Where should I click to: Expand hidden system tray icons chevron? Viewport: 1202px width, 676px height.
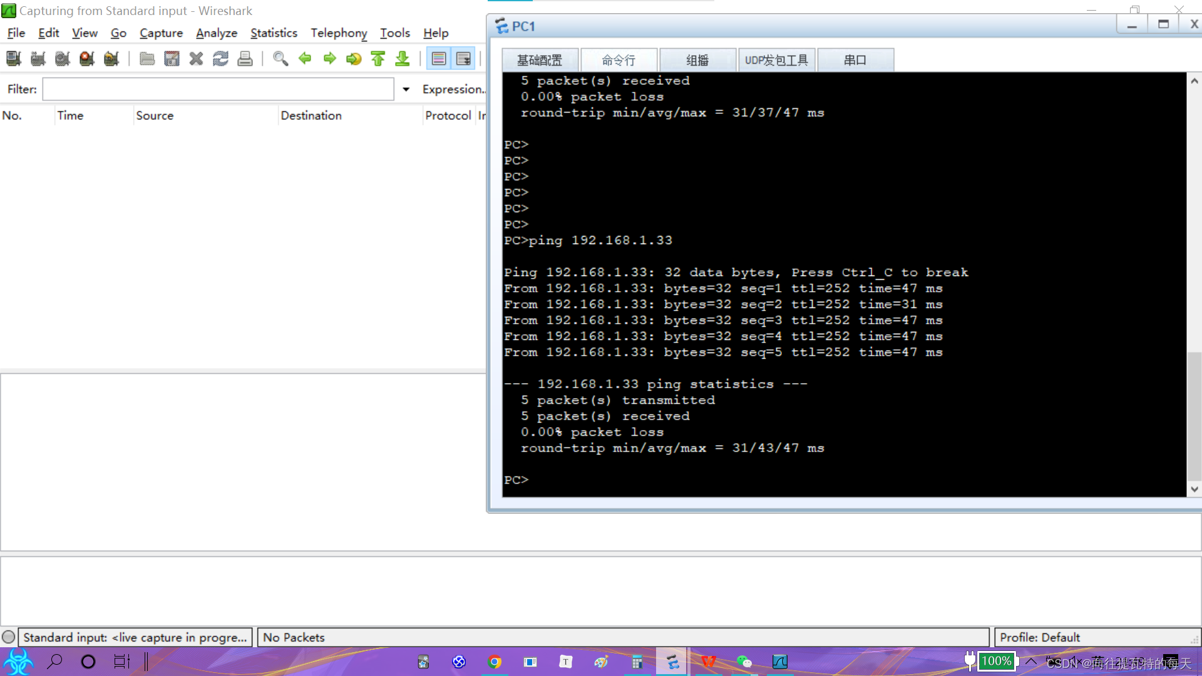click(x=1030, y=662)
